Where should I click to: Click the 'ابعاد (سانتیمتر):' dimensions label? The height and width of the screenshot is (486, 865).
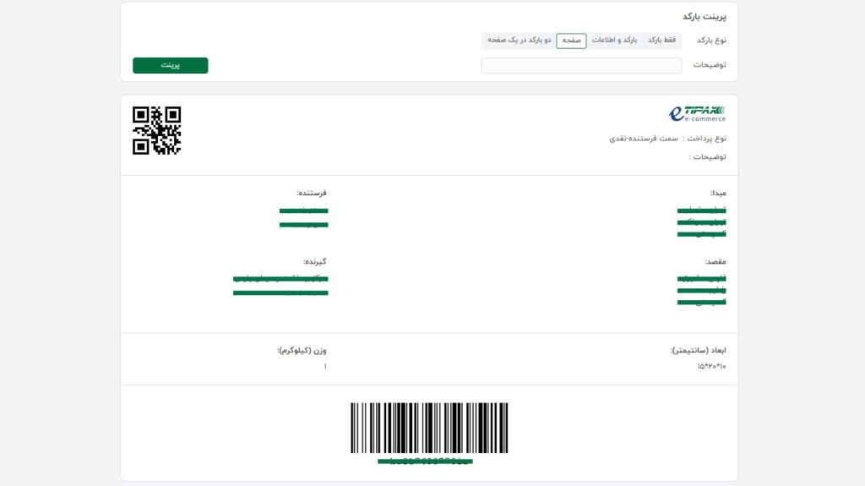click(698, 350)
